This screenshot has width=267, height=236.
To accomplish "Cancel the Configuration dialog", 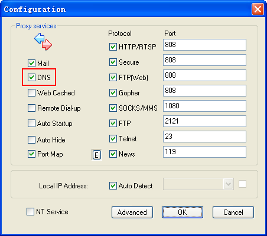I will tap(233, 212).
